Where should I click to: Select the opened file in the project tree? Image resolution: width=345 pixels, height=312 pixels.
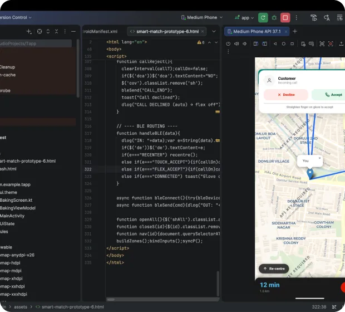(x=40, y=32)
